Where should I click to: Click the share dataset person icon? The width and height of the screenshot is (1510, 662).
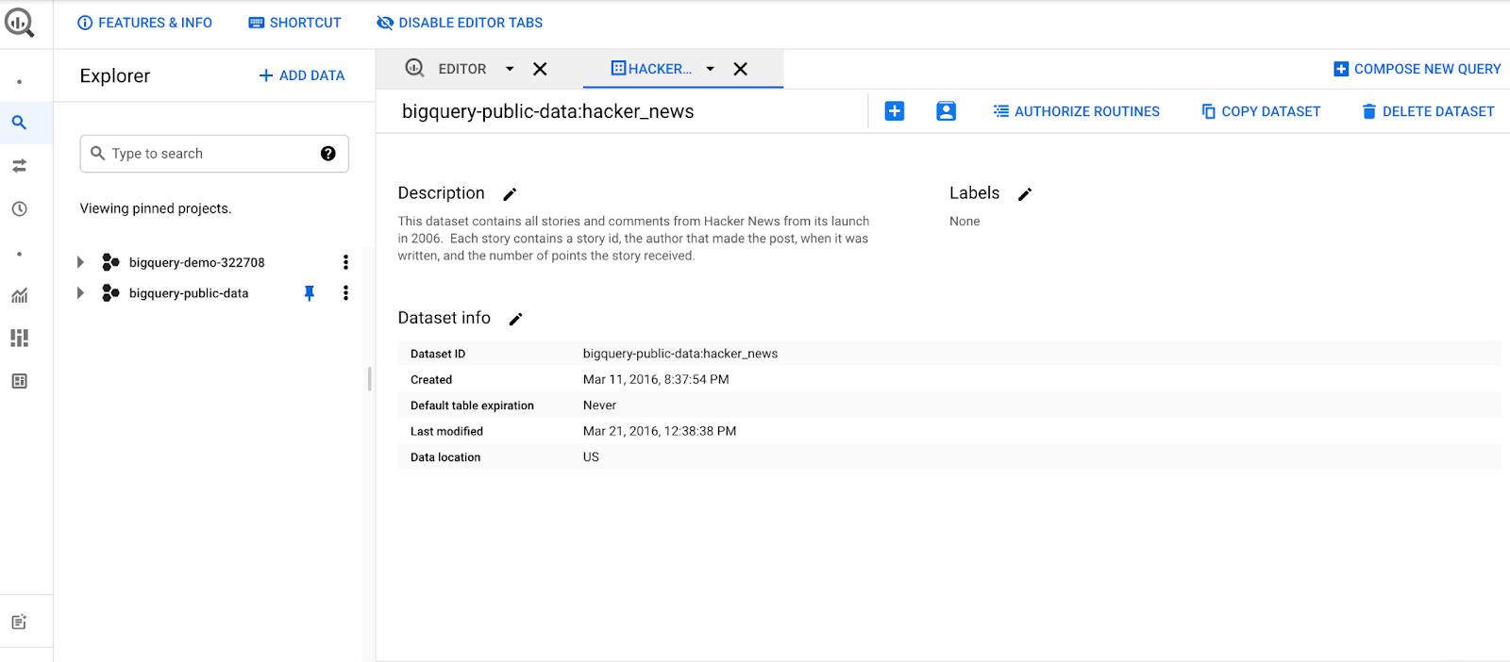(946, 111)
